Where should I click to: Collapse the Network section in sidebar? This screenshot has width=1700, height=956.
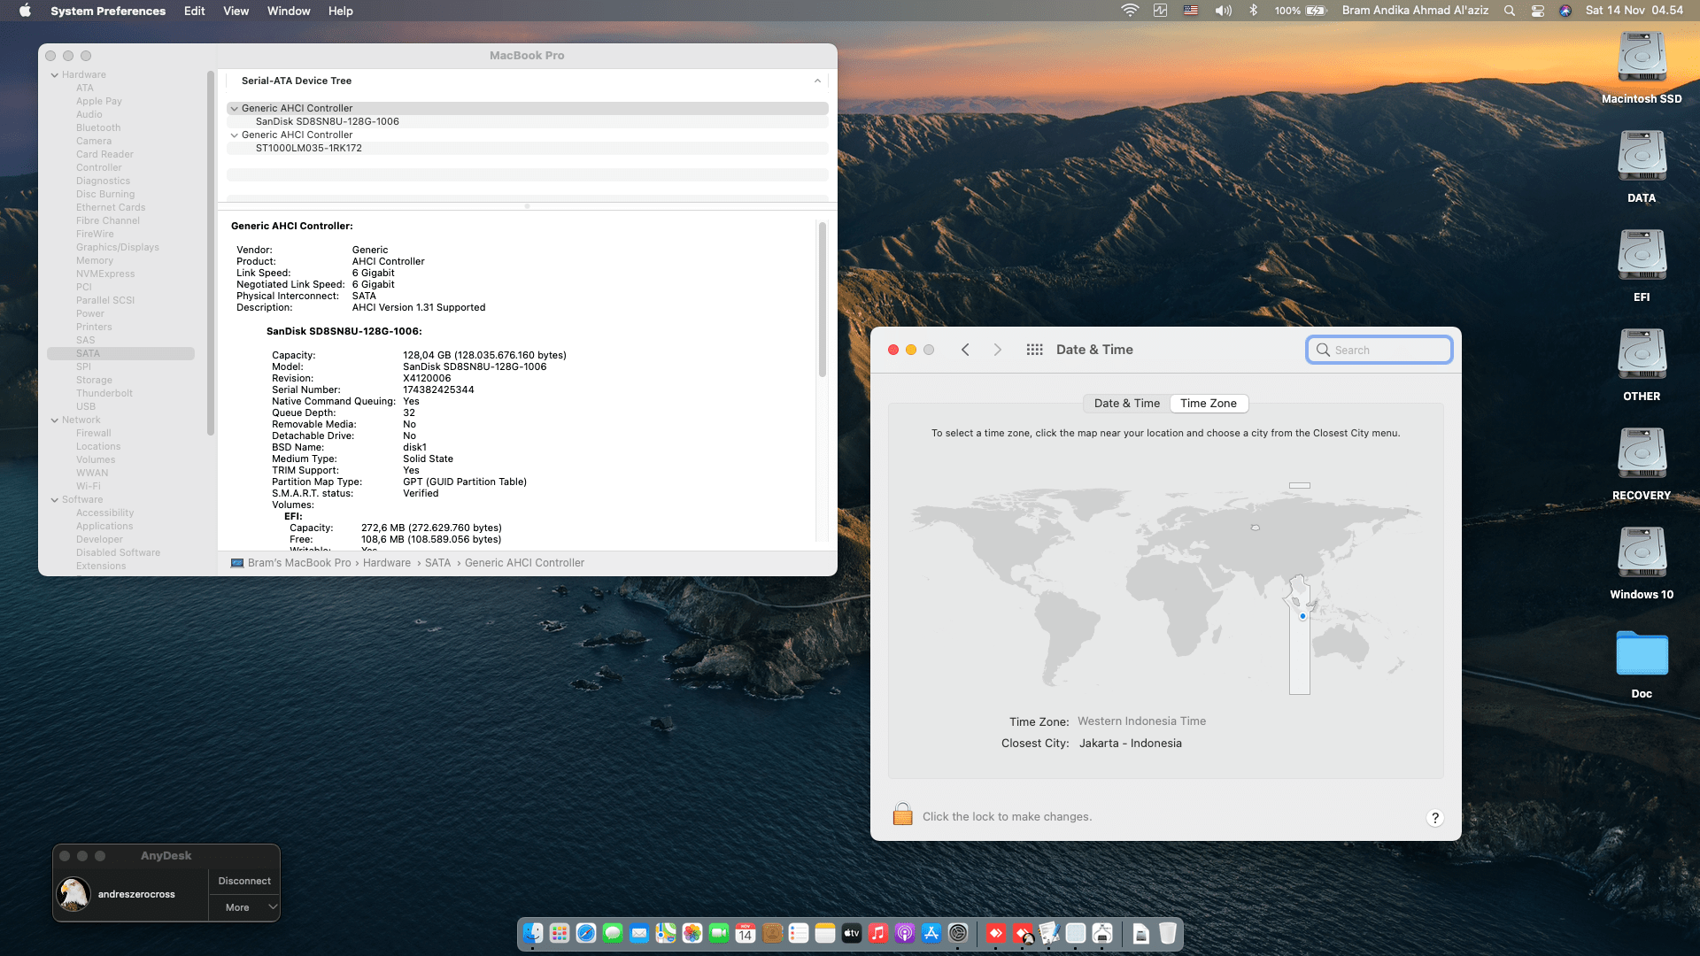(x=55, y=420)
